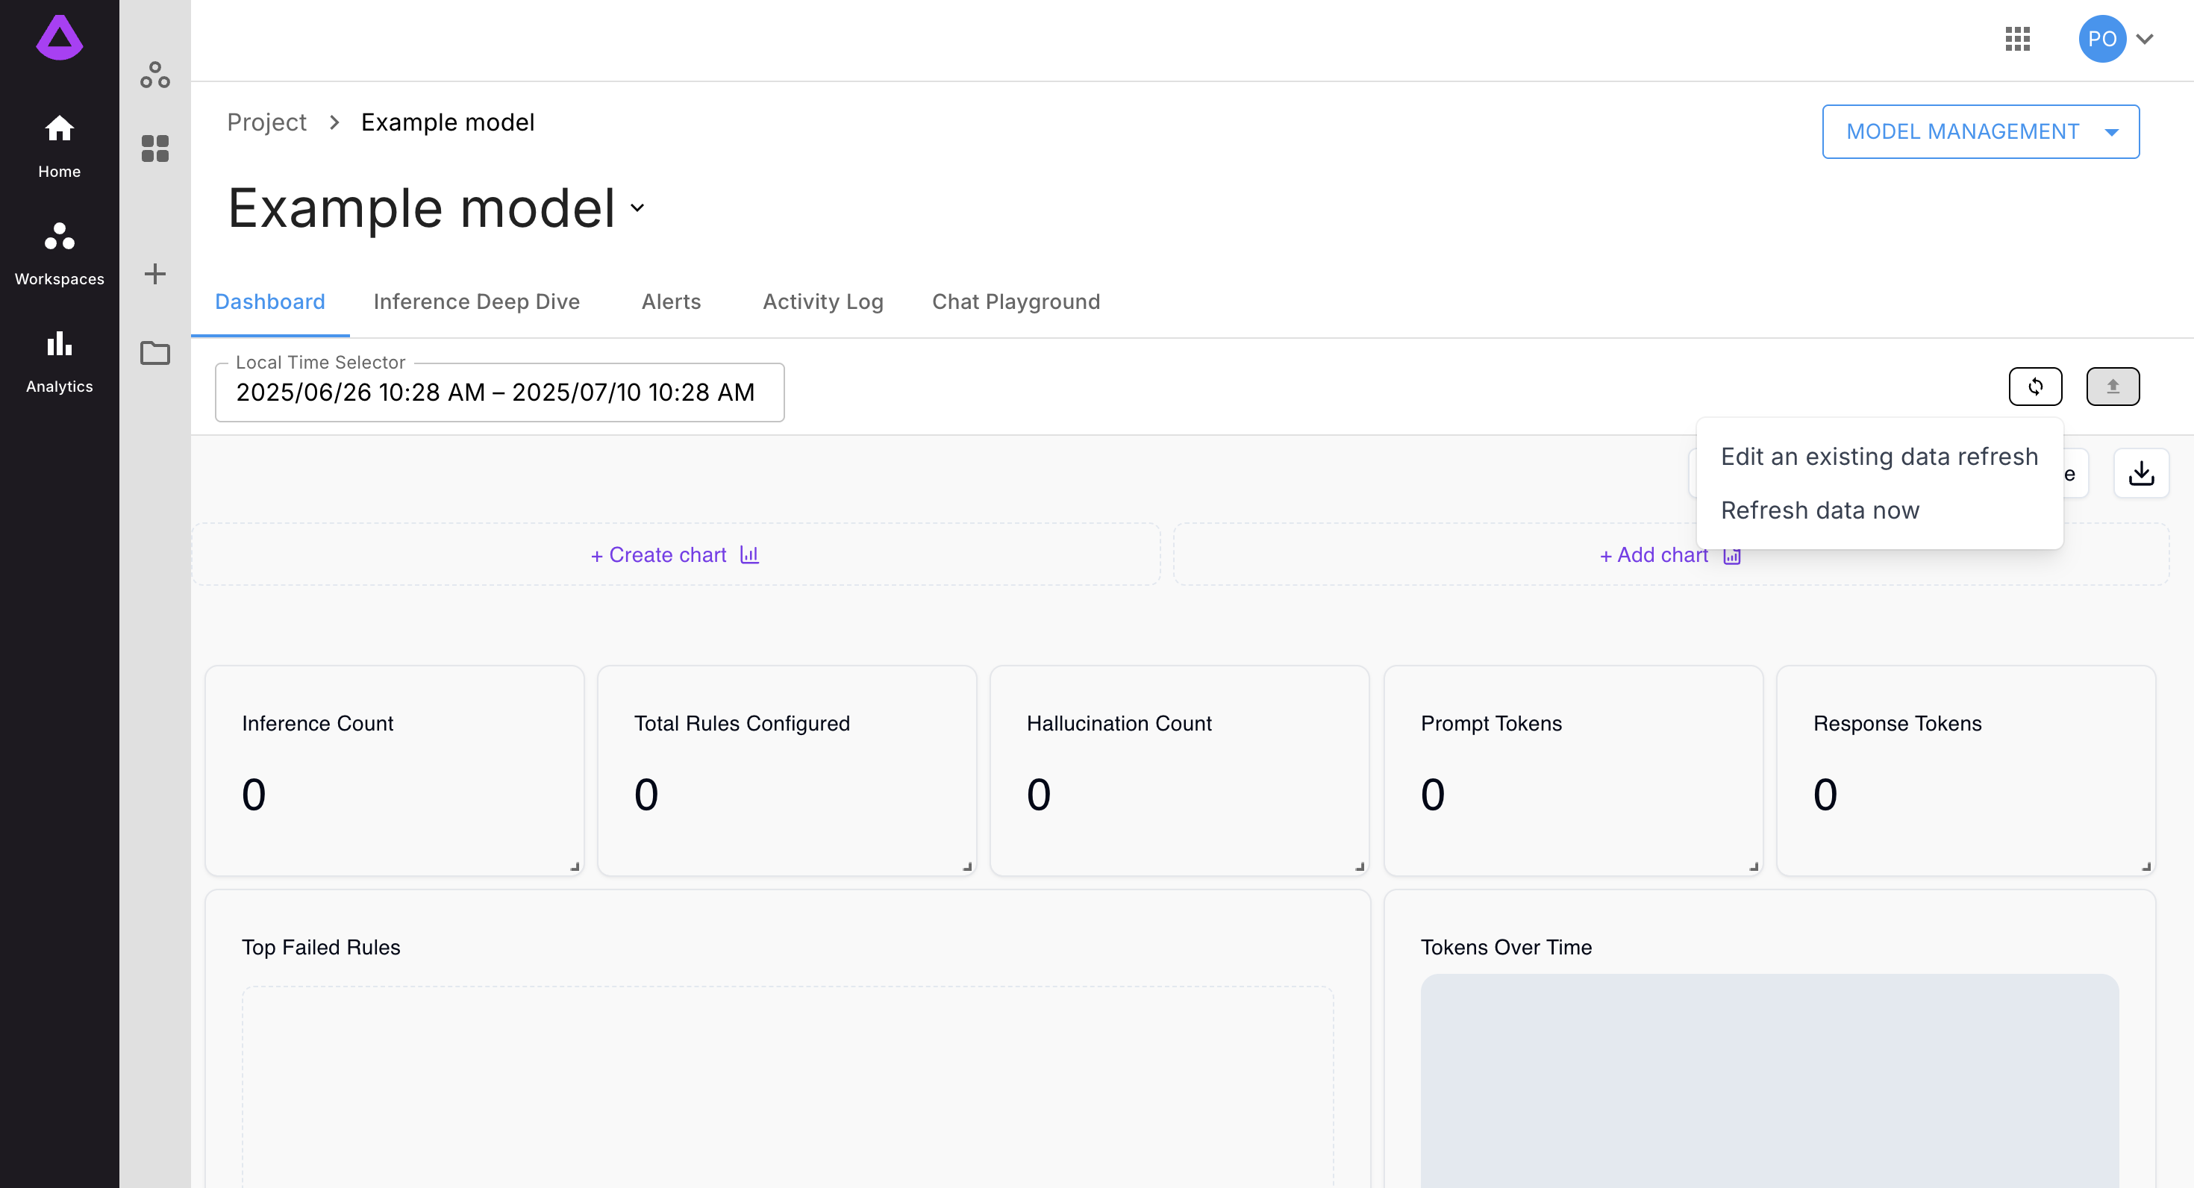The width and height of the screenshot is (2194, 1188).
Task: Click Total Rules Configured card resize handle
Action: point(968,867)
